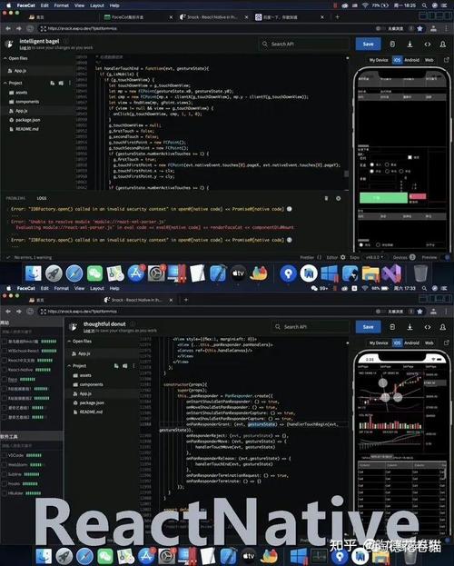Save the thoughtful donut snack

coord(368,327)
